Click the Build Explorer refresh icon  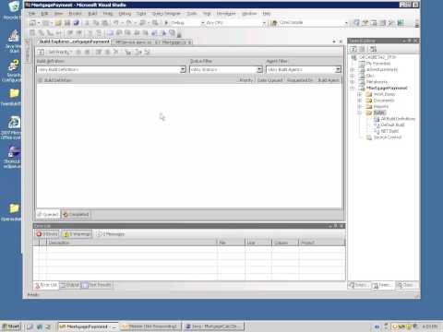pos(41,52)
